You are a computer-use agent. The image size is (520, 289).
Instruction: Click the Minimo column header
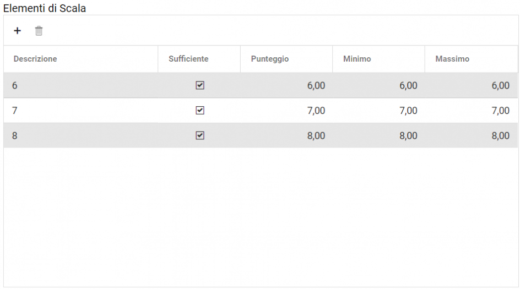(357, 59)
